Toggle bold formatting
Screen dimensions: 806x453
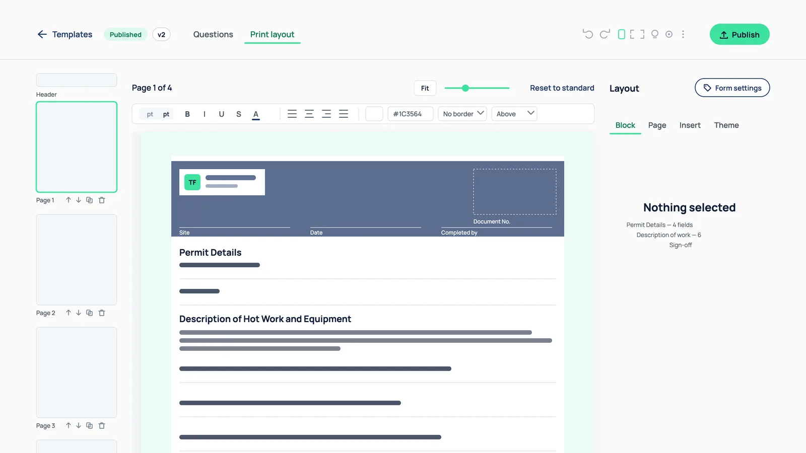(x=187, y=114)
